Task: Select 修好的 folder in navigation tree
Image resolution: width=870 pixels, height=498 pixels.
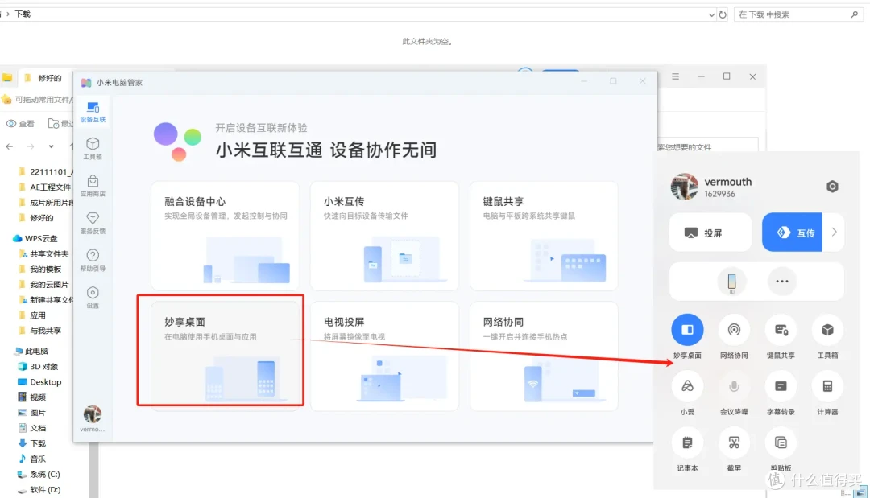Action: [x=36, y=218]
